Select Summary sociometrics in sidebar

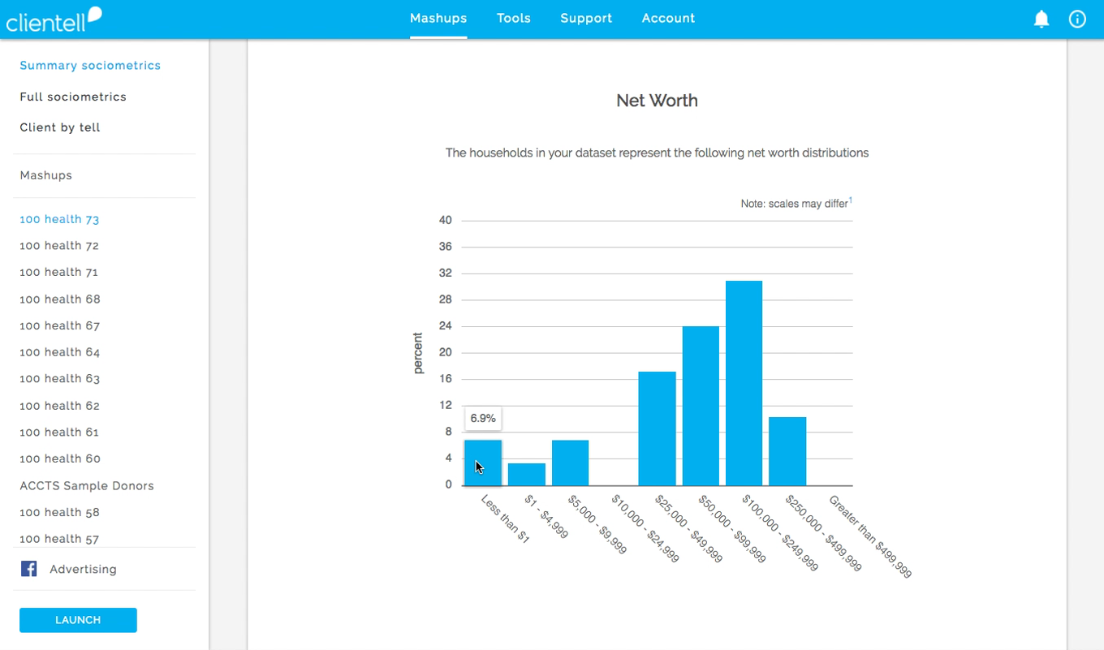tap(90, 66)
